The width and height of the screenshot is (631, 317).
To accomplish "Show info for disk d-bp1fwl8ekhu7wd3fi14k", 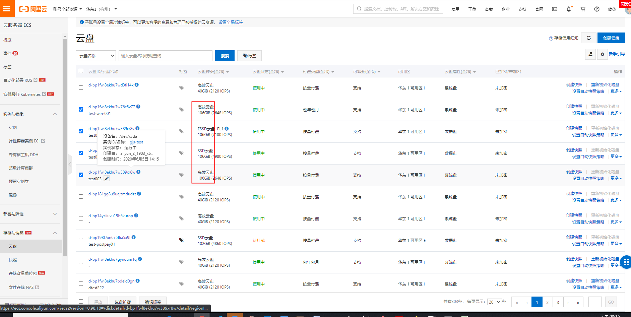I will (137, 85).
